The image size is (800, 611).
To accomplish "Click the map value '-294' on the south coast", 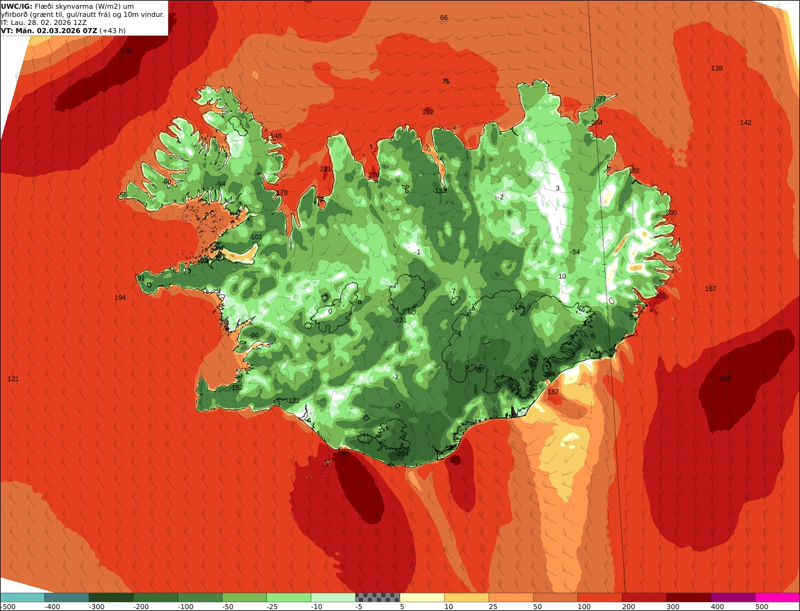I will click(402, 454).
